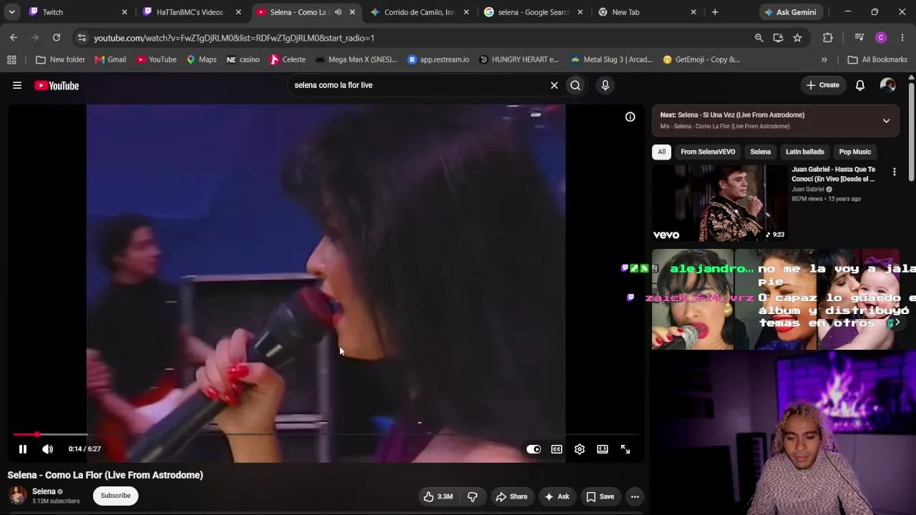916x515 pixels.
Task: Open the Selena channel name link
Action: (44, 491)
